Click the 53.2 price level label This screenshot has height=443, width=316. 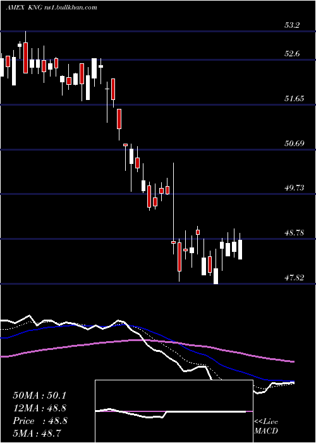coord(292,25)
